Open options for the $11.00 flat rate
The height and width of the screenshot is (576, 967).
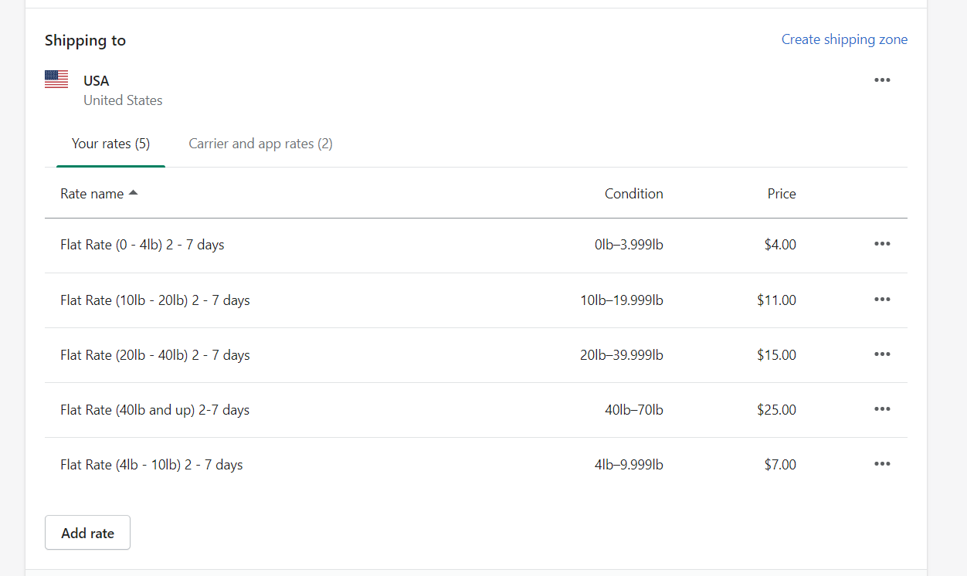point(882,300)
